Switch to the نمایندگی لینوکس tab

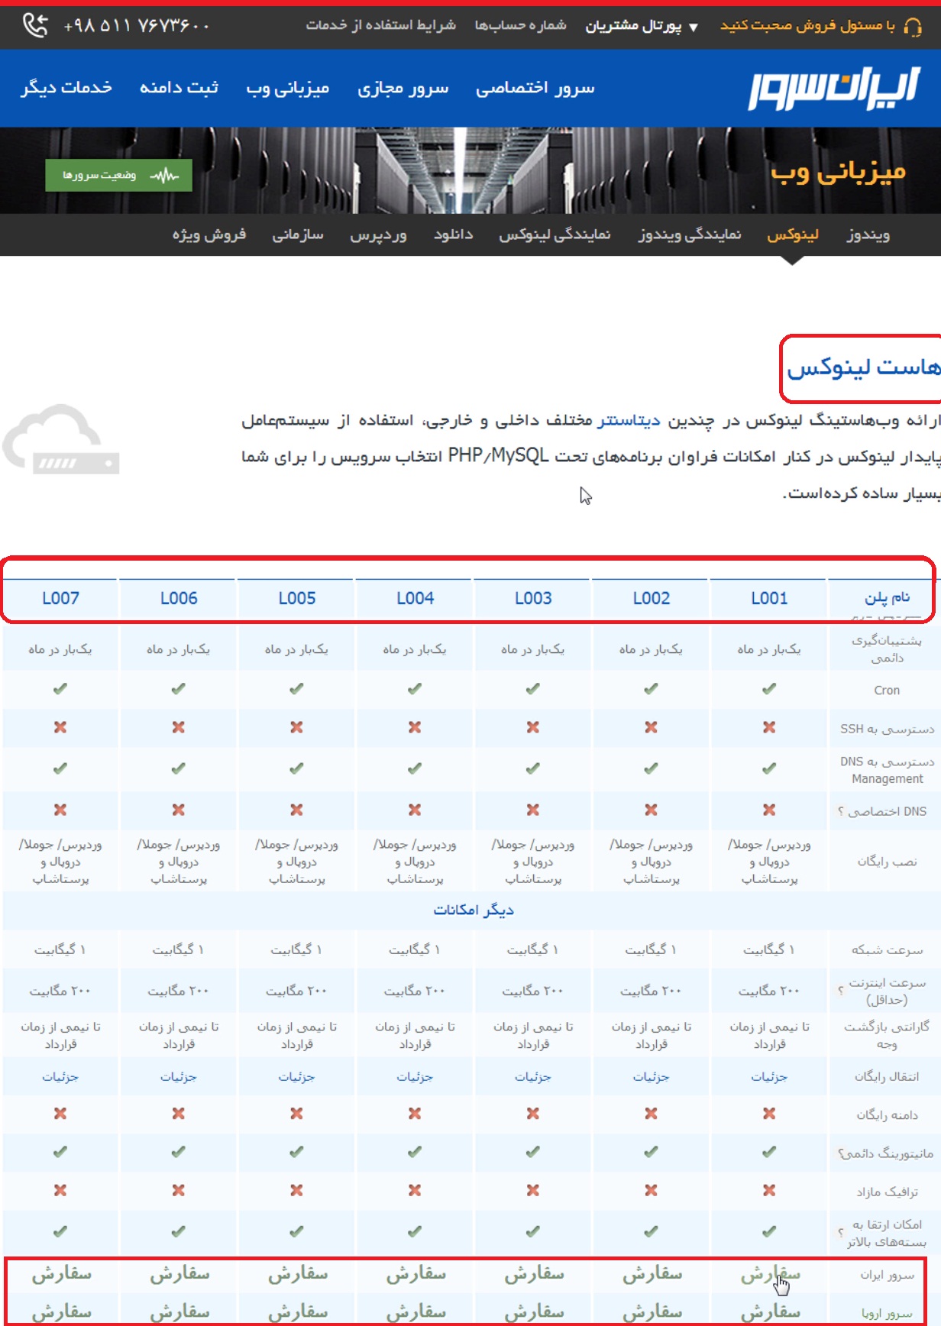555,234
